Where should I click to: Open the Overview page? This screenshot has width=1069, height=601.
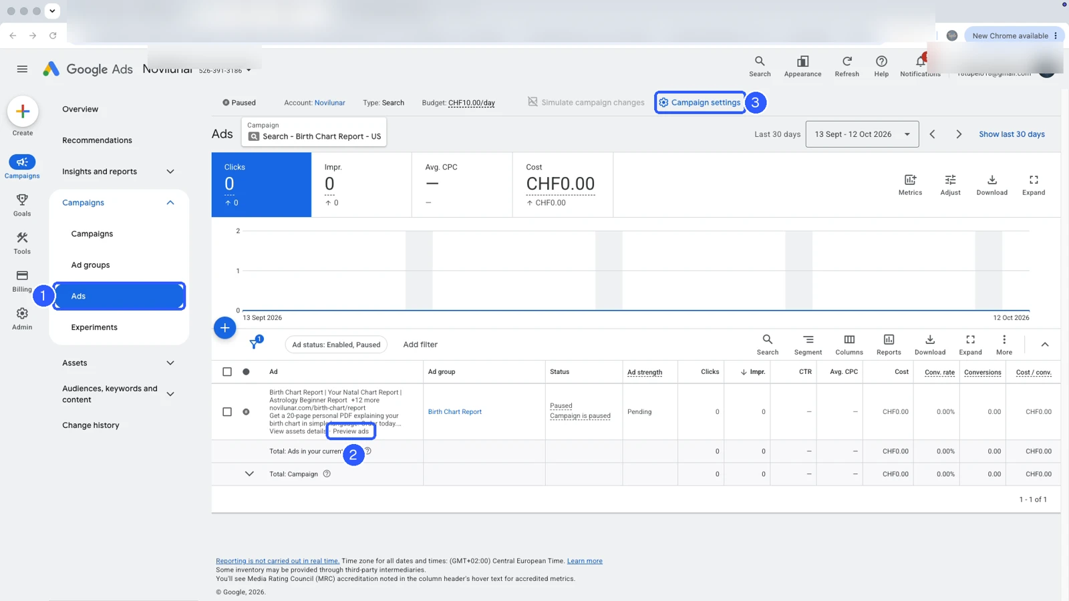coord(80,109)
